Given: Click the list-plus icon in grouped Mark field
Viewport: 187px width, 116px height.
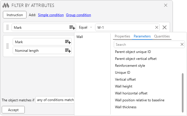Looking at the screenshot, I should 68,42.
